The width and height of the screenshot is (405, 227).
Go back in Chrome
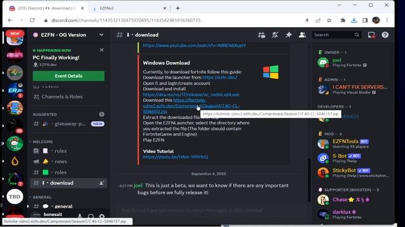(10, 20)
